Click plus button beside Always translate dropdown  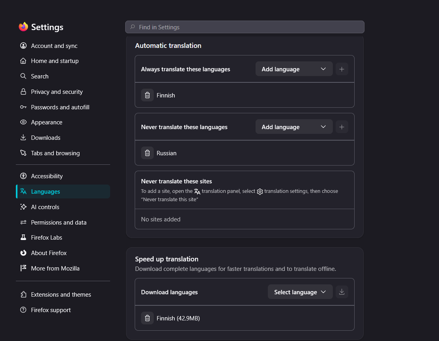[x=342, y=69]
